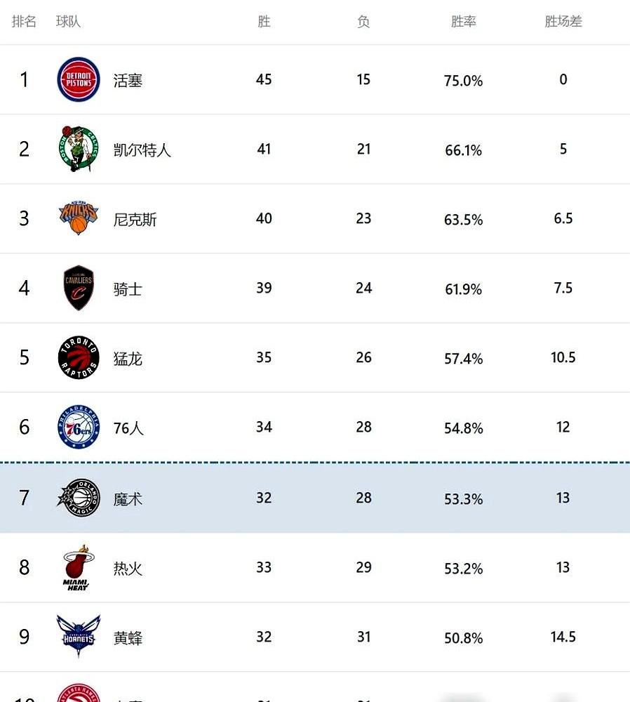Sort by the 胜场差 column
The width and height of the screenshot is (630, 702).
click(563, 22)
